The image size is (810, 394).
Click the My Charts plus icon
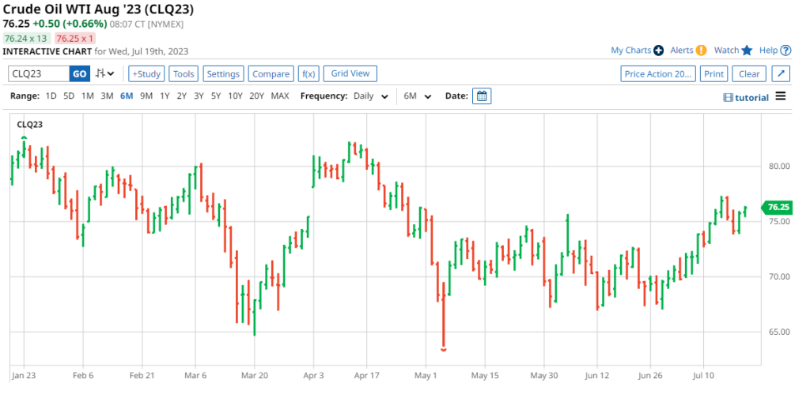pos(658,51)
